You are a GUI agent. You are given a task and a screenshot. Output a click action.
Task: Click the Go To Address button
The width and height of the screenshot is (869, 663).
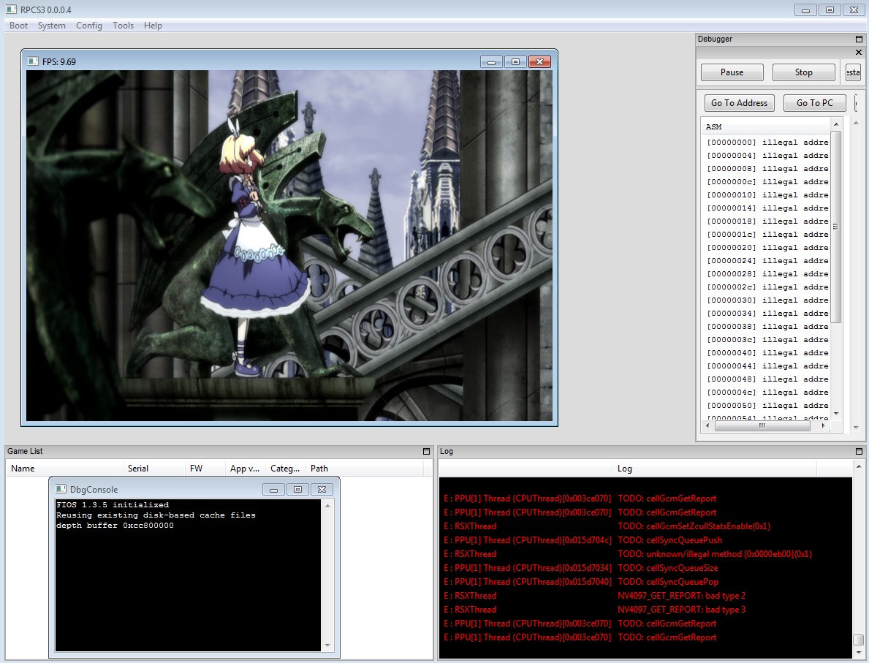739,103
